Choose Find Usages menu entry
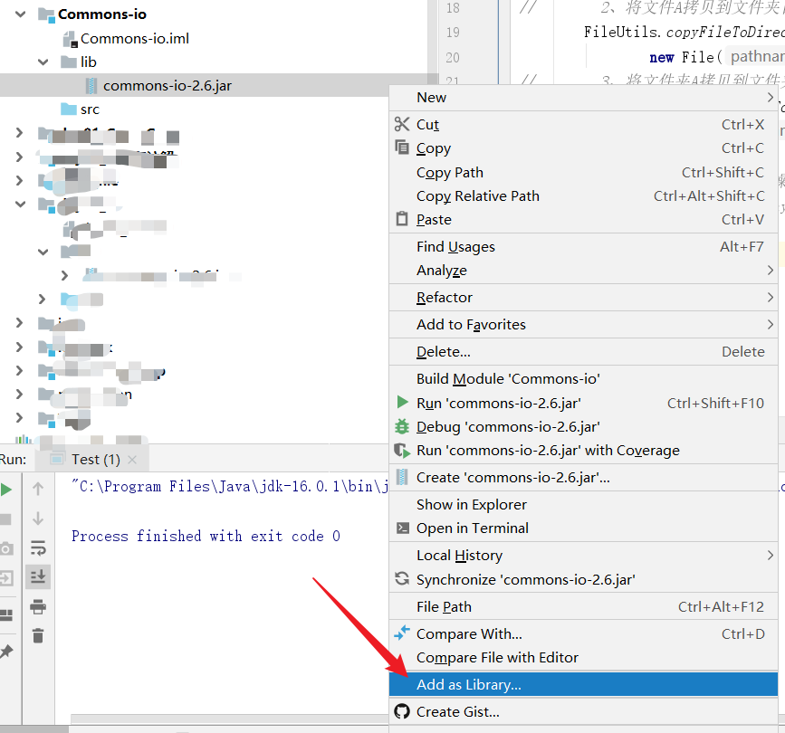This screenshot has width=785, height=733. (x=583, y=246)
